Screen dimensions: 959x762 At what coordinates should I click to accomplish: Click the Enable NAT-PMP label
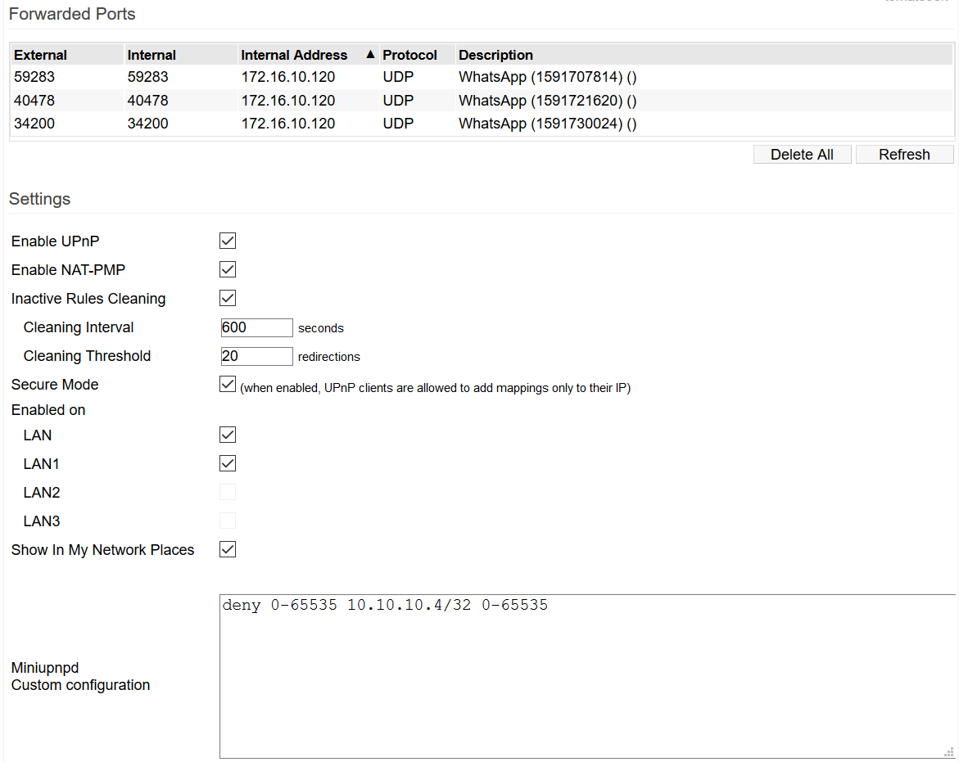point(69,270)
